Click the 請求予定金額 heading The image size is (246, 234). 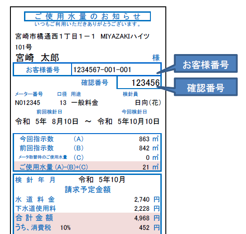88,189
